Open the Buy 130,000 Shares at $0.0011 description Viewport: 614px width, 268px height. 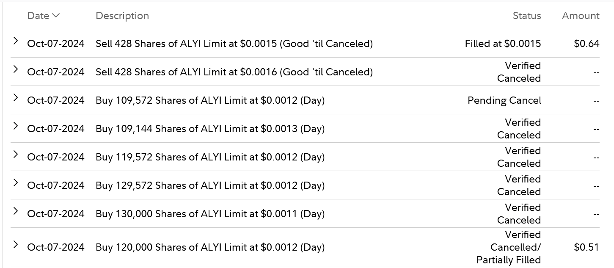tap(210, 214)
